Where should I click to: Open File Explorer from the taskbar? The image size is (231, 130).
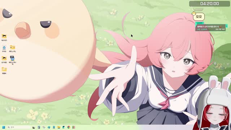pos(59,127)
